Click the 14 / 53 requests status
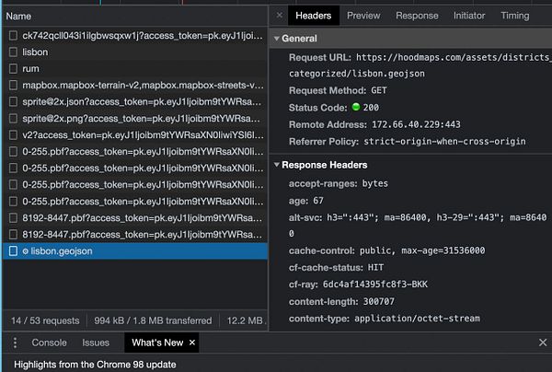Image resolution: width=552 pixels, height=372 pixels. pos(45,320)
